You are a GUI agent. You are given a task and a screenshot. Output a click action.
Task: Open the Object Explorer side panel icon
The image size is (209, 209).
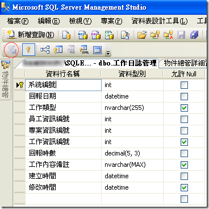pos(5,65)
